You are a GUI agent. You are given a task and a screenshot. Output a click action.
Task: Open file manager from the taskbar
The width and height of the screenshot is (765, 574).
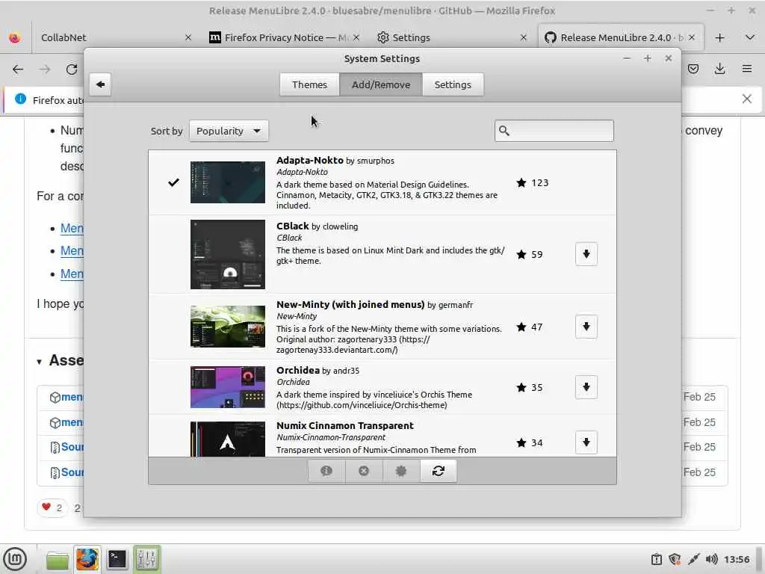click(58, 559)
